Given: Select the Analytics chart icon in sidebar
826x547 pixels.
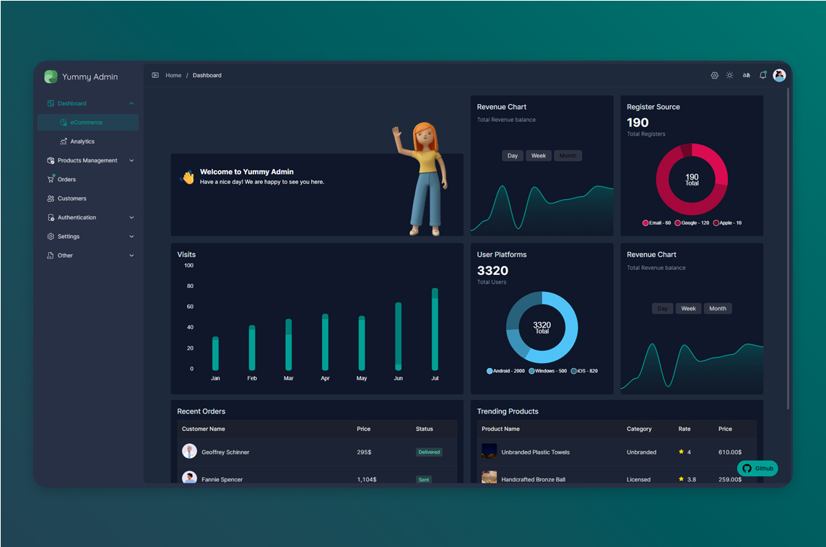Looking at the screenshot, I should (x=64, y=141).
